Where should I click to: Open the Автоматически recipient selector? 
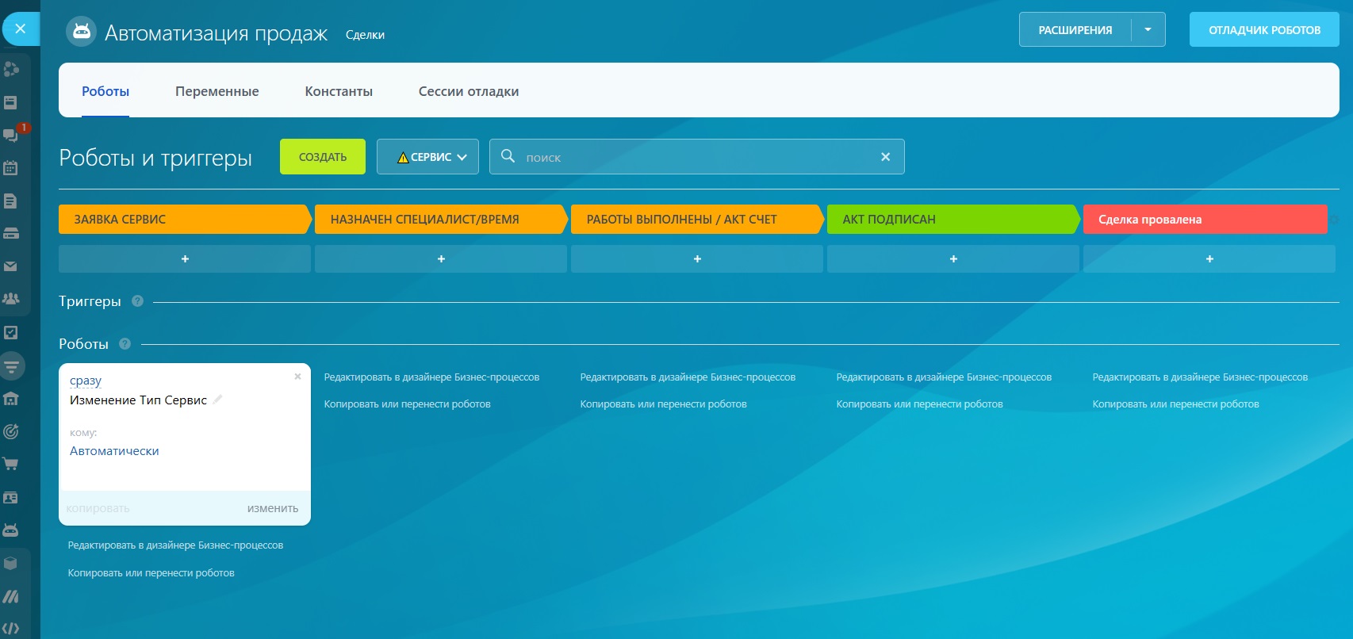[114, 451]
